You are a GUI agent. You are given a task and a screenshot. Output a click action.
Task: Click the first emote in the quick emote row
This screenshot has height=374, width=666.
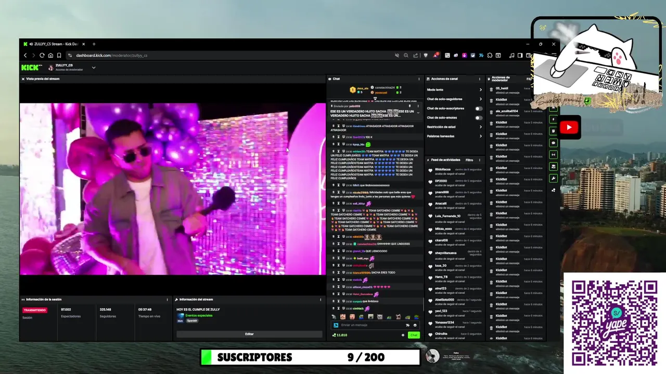[x=334, y=317]
